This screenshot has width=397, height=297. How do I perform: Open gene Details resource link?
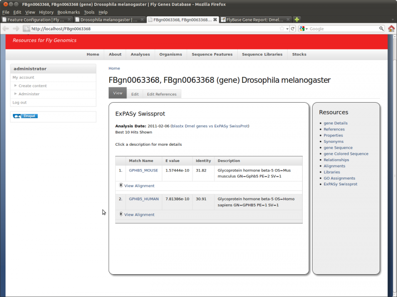(x=335, y=123)
